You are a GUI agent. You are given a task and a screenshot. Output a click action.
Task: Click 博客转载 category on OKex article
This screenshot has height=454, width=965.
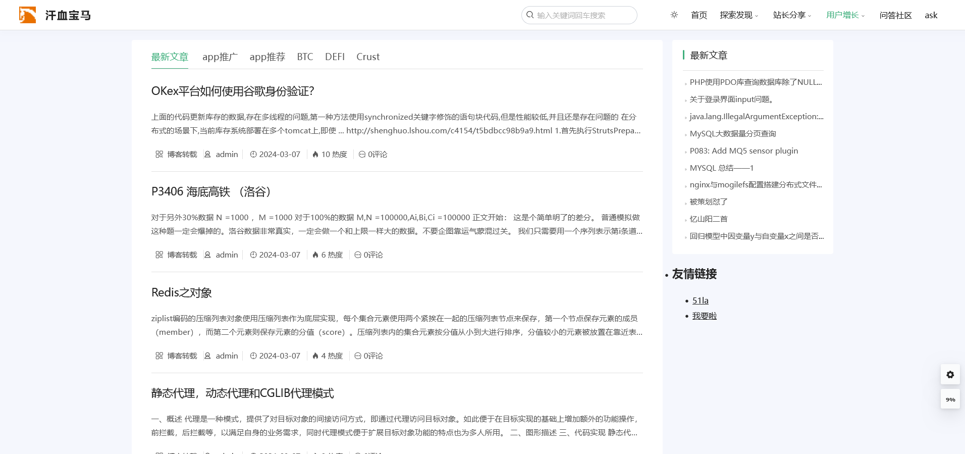(x=182, y=155)
